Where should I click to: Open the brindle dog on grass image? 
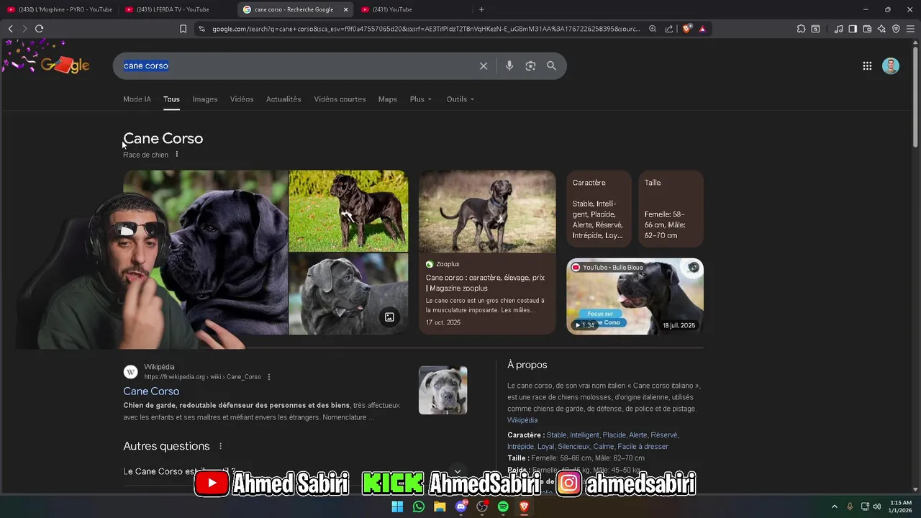[x=348, y=211]
